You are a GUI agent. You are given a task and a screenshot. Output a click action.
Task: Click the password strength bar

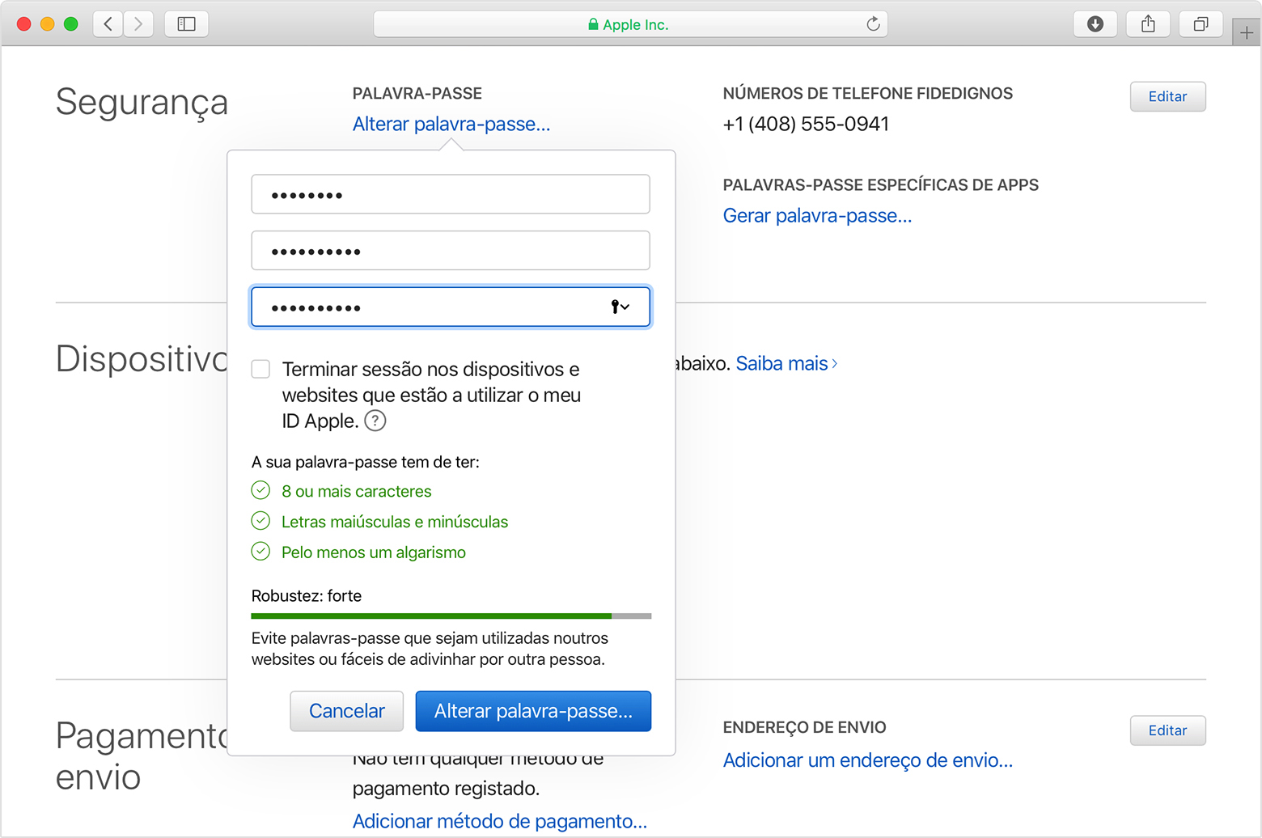(451, 616)
